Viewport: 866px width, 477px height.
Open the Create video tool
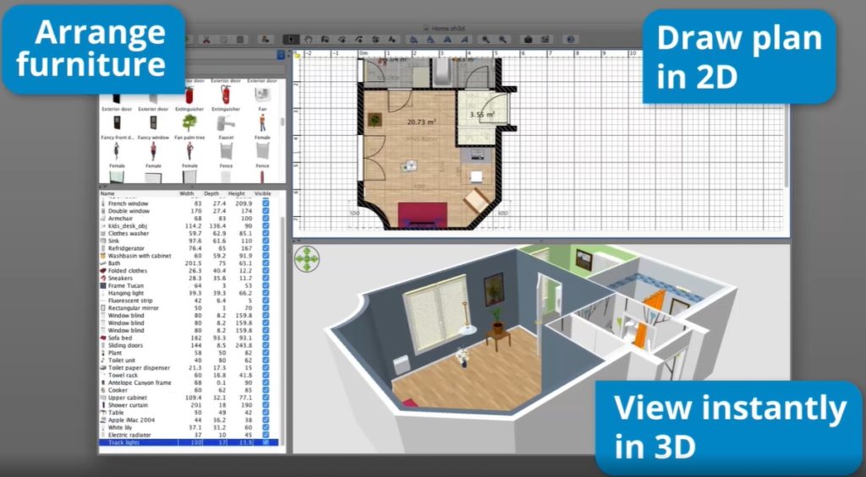point(545,40)
